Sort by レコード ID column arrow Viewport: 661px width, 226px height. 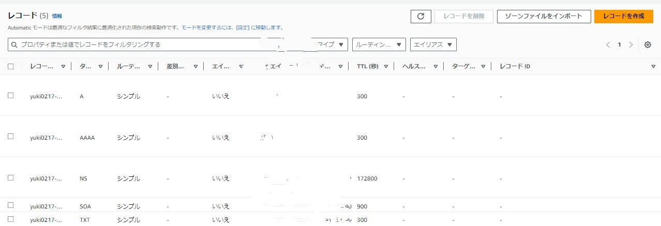[x=653, y=67]
